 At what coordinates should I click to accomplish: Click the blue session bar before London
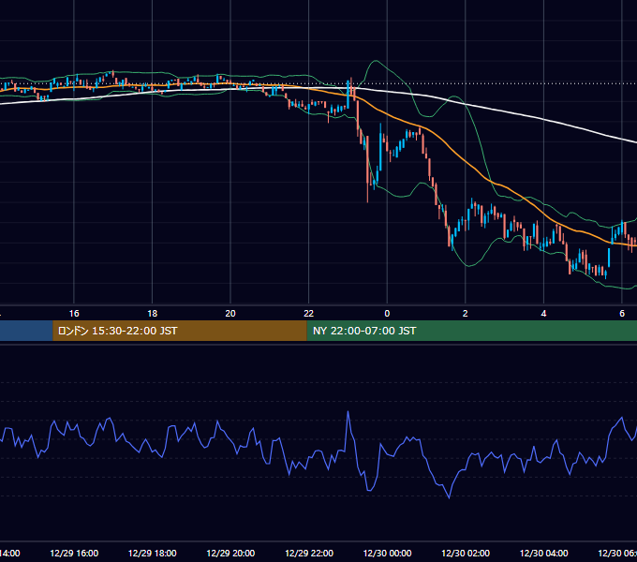tap(26, 331)
